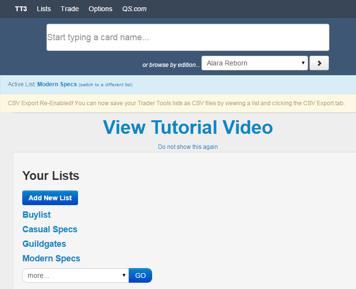Dismiss tutorial with 'Do not show this again'
This screenshot has height=289, width=356.
pyautogui.click(x=187, y=147)
